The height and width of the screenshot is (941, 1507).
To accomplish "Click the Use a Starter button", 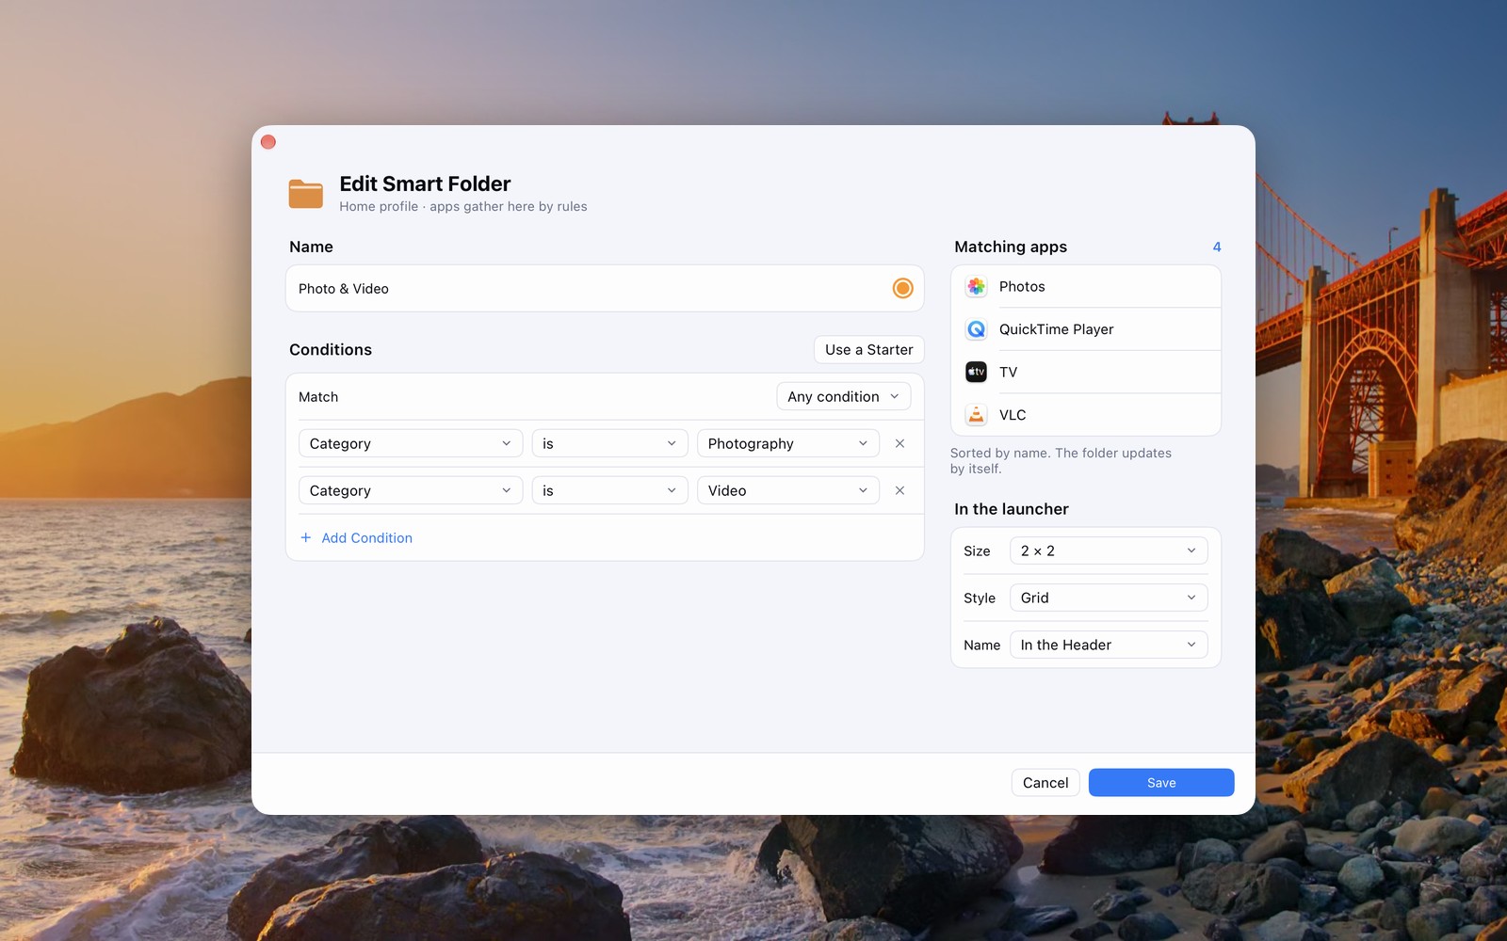I will pos(869,349).
